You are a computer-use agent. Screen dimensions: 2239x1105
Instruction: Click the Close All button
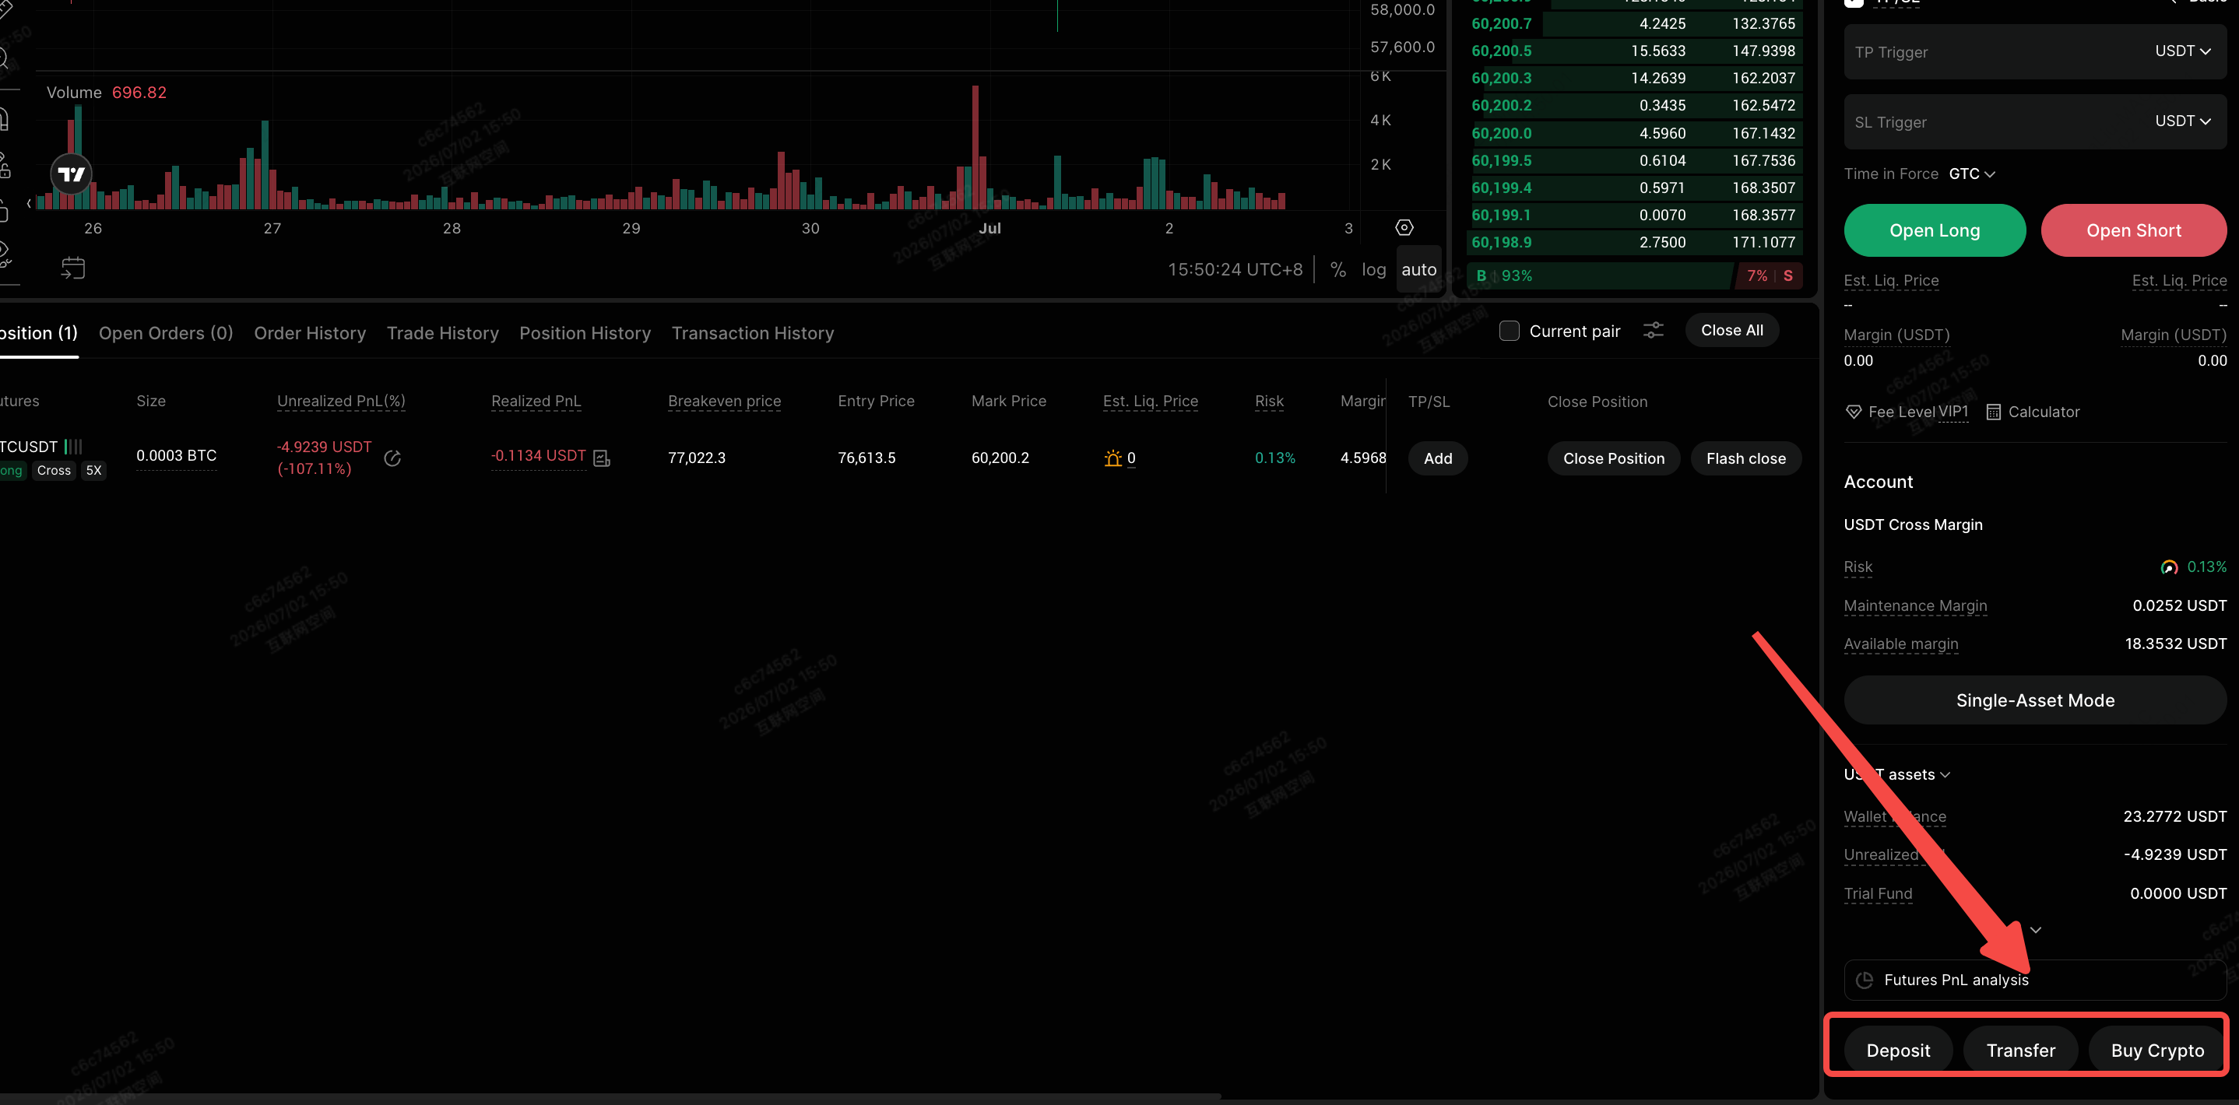pyautogui.click(x=1731, y=330)
